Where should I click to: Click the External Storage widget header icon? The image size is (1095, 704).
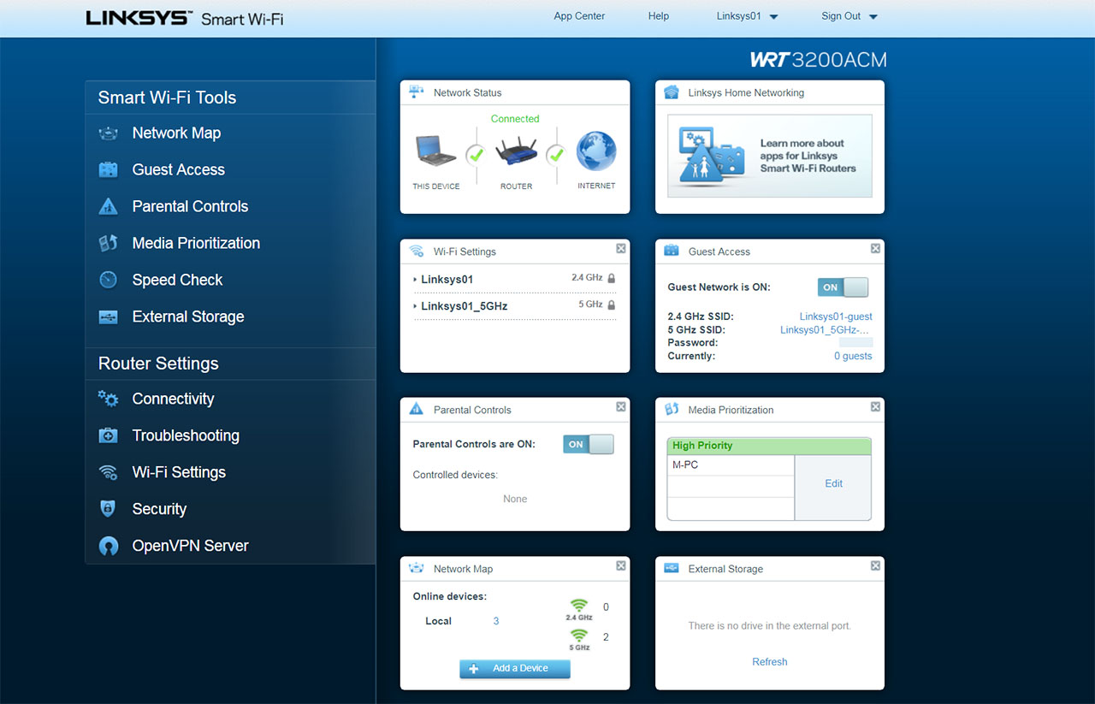[x=672, y=568]
